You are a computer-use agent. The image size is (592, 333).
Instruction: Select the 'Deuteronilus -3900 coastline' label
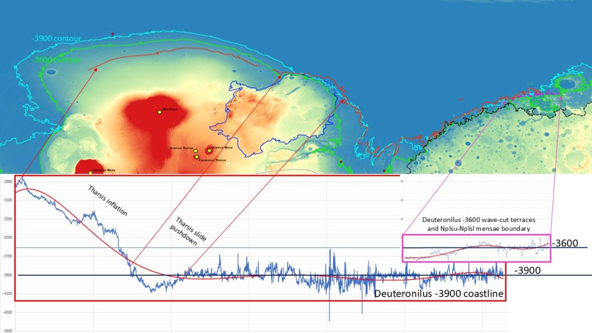[440, 294]
